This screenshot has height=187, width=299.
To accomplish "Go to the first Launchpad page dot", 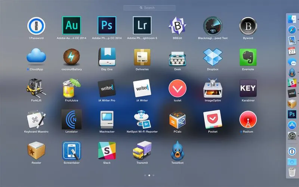I will [x=145, y=175].
